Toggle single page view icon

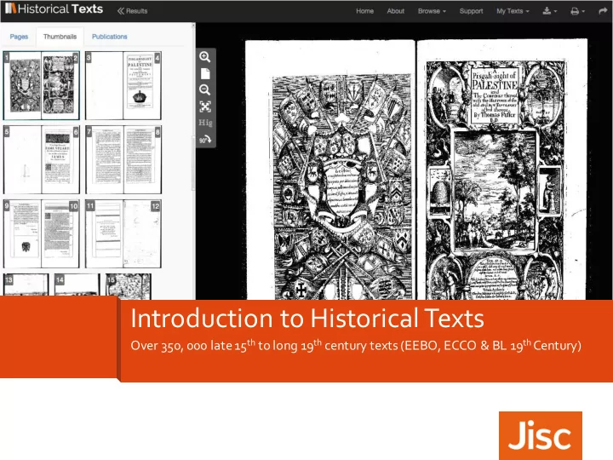click(x=205, y=73)
